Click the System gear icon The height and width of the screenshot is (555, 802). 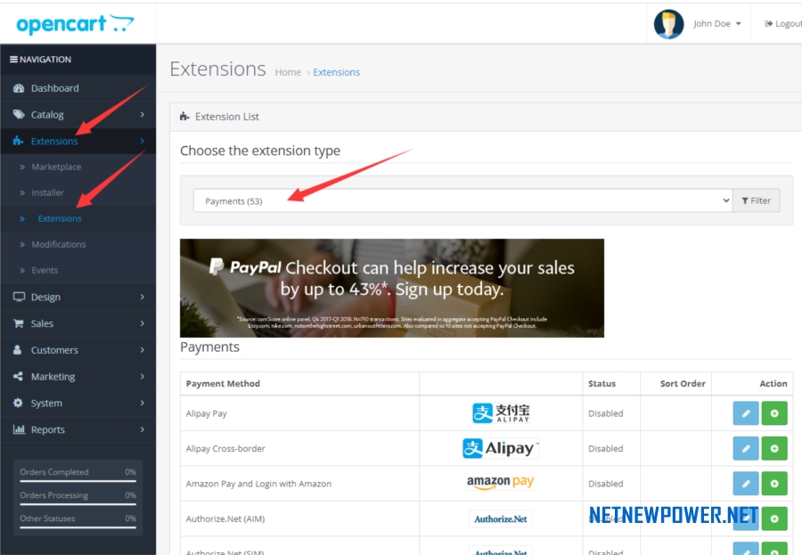(x=18, y=403)
